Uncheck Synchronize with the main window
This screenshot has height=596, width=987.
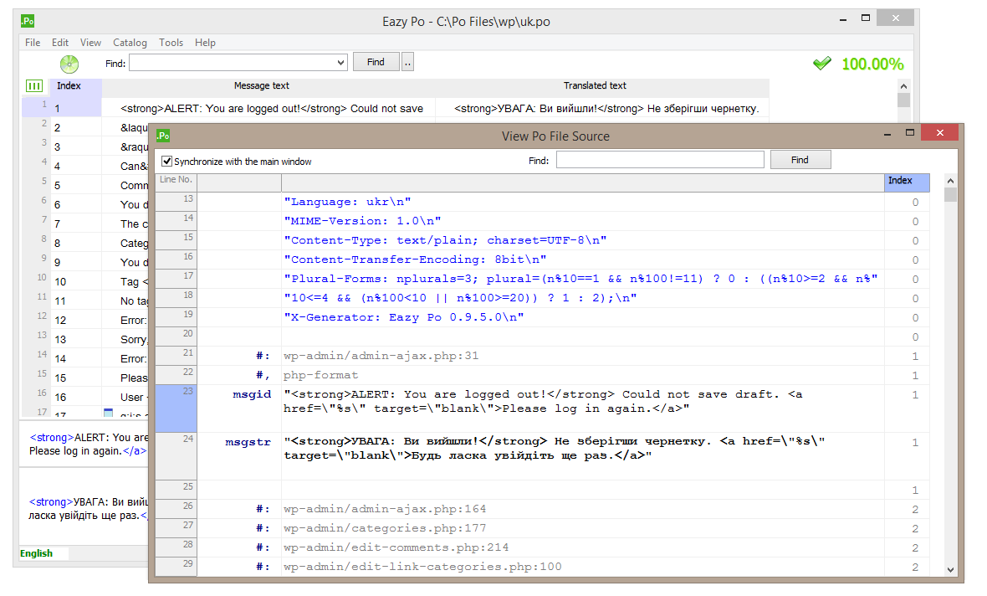167,161
